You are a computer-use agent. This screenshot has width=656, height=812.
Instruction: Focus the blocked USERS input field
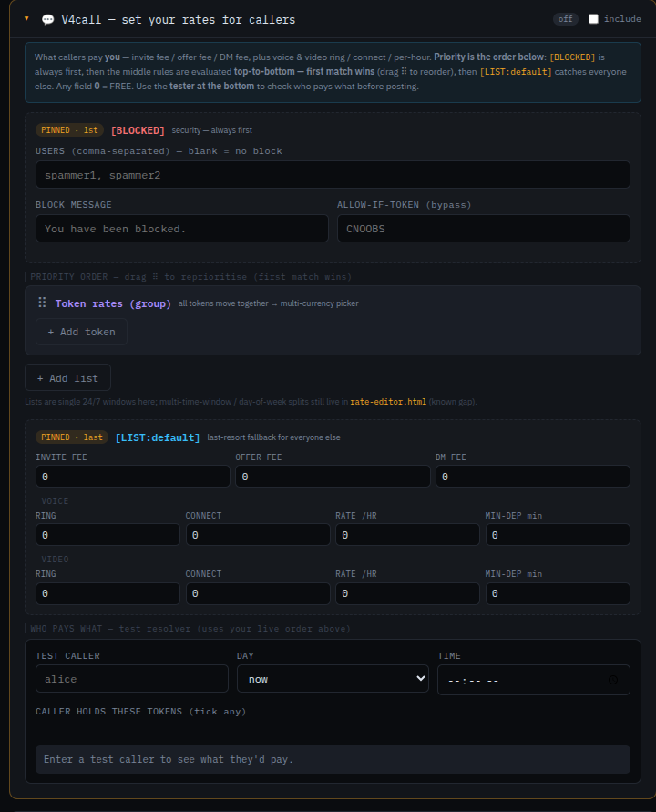(x=333, y=175)
